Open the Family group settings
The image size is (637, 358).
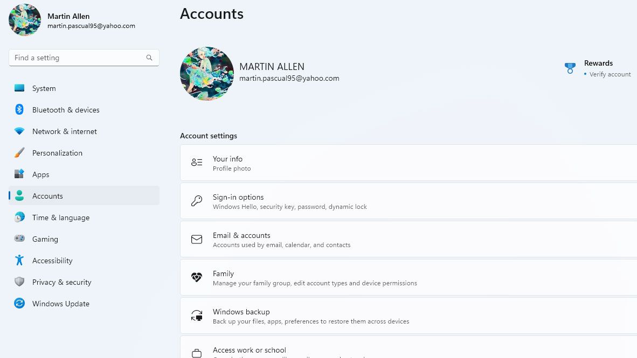pyautogui.click(x=408, y=277)
